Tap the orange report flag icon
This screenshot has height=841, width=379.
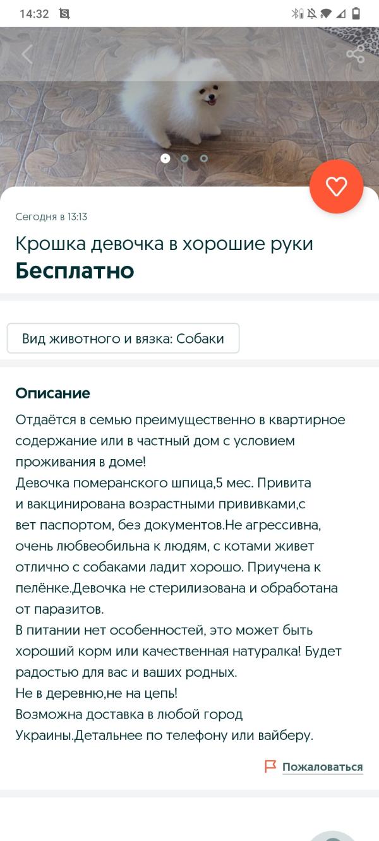coord(270,766)
